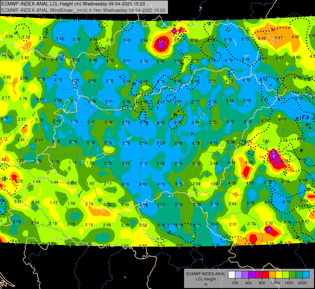The height and width of the screenshot is (289, 315).
Task: Click the wind shear value 1.70
Action: point(74,121)
